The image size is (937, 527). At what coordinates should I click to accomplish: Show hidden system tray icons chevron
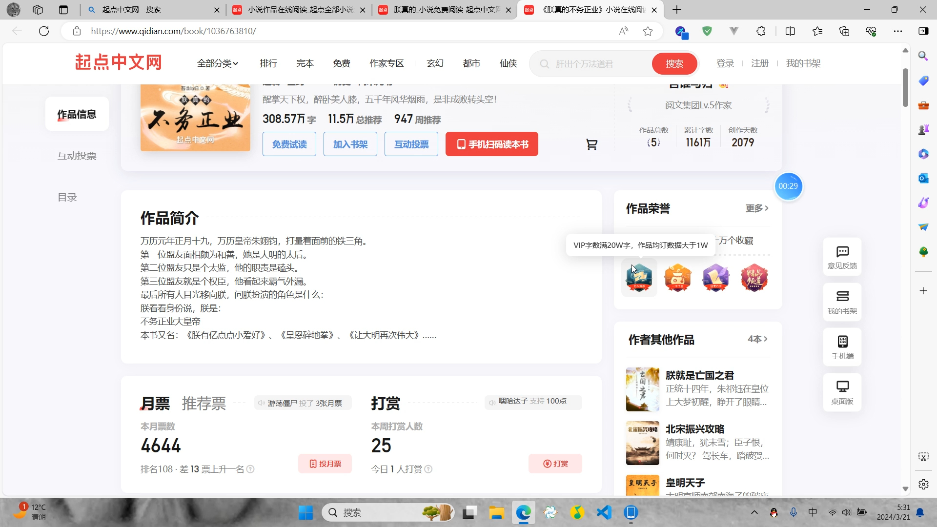coord(754,512)
